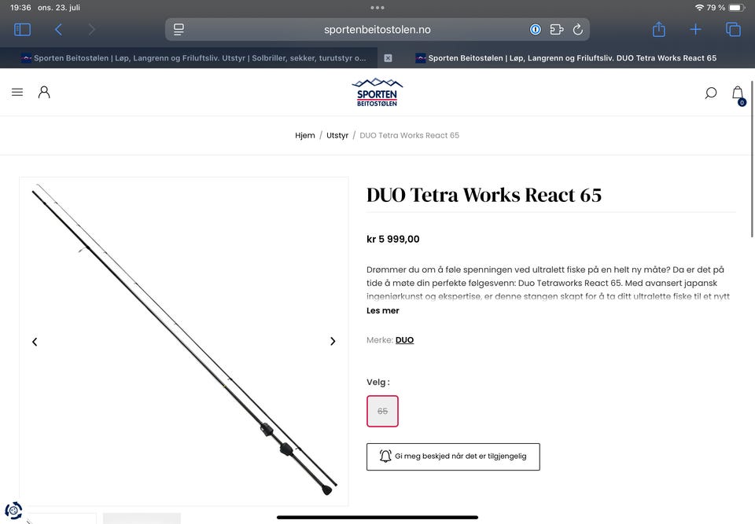Toggle the Safari sidebar

22,30
